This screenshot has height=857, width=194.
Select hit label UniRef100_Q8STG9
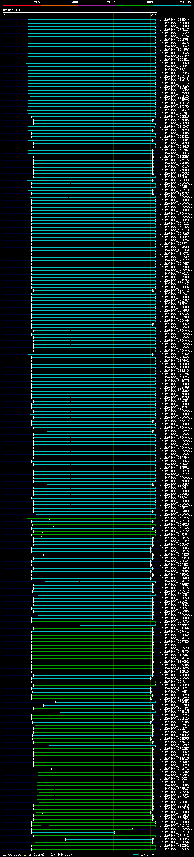174,387
